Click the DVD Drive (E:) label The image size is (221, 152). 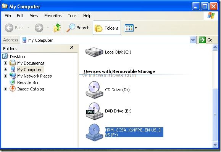[x=118, y=111]
